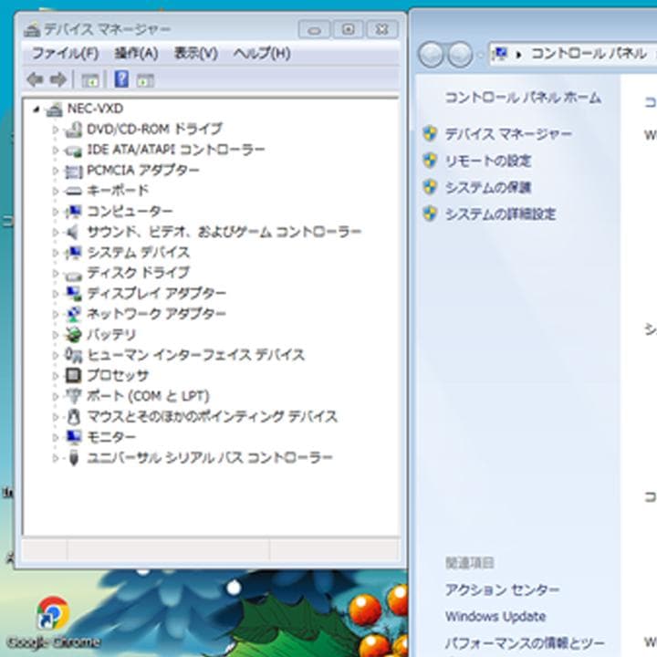Click the プロセッサ chip icon

(x=73, y=375)
